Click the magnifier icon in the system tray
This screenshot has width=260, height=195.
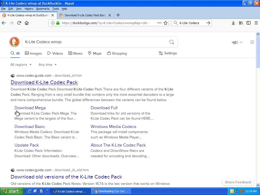point(241,191)
